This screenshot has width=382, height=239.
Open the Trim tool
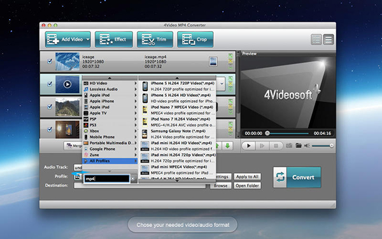155,40
